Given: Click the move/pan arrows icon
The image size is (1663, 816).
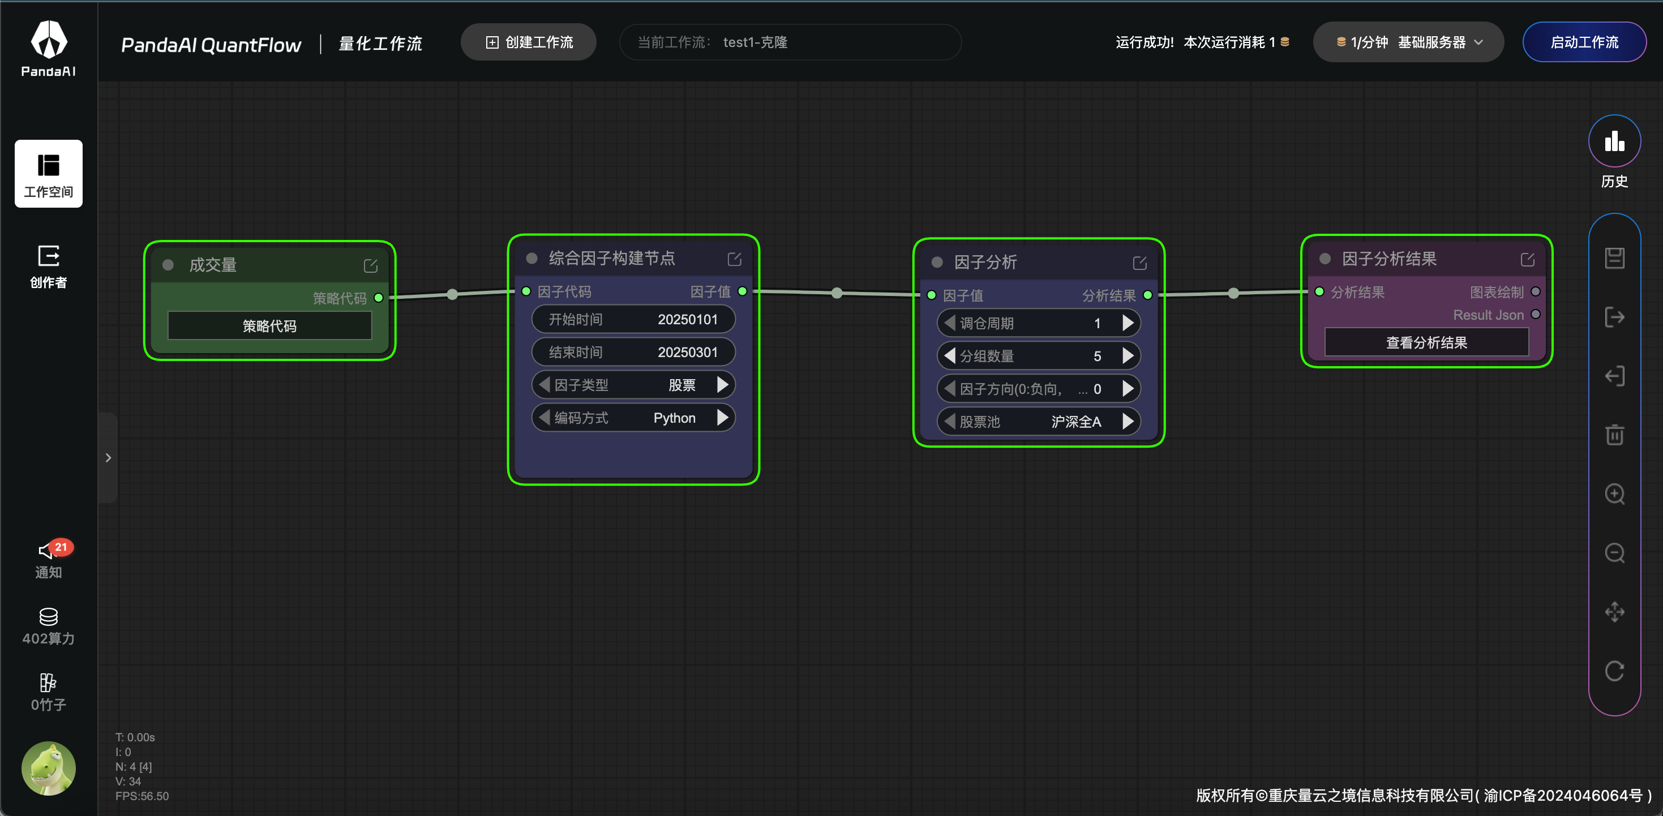Looking at the screenshot, I should click(1614, 611).
